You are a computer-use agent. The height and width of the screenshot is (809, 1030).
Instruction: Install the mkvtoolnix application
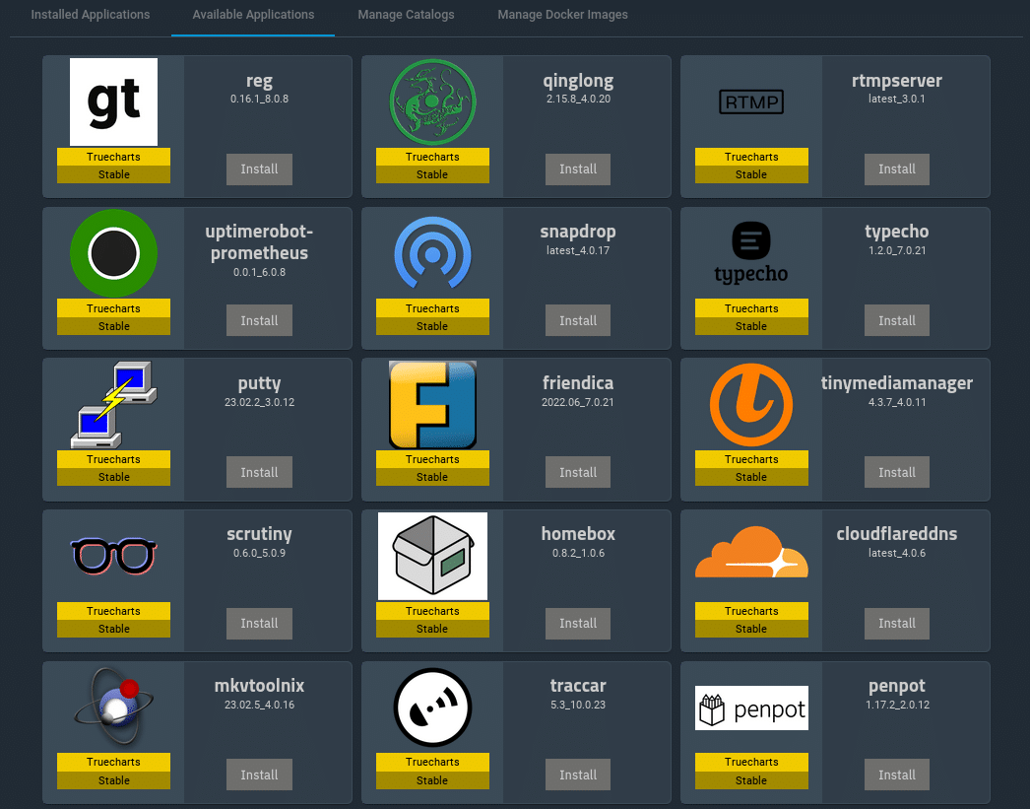260,775
